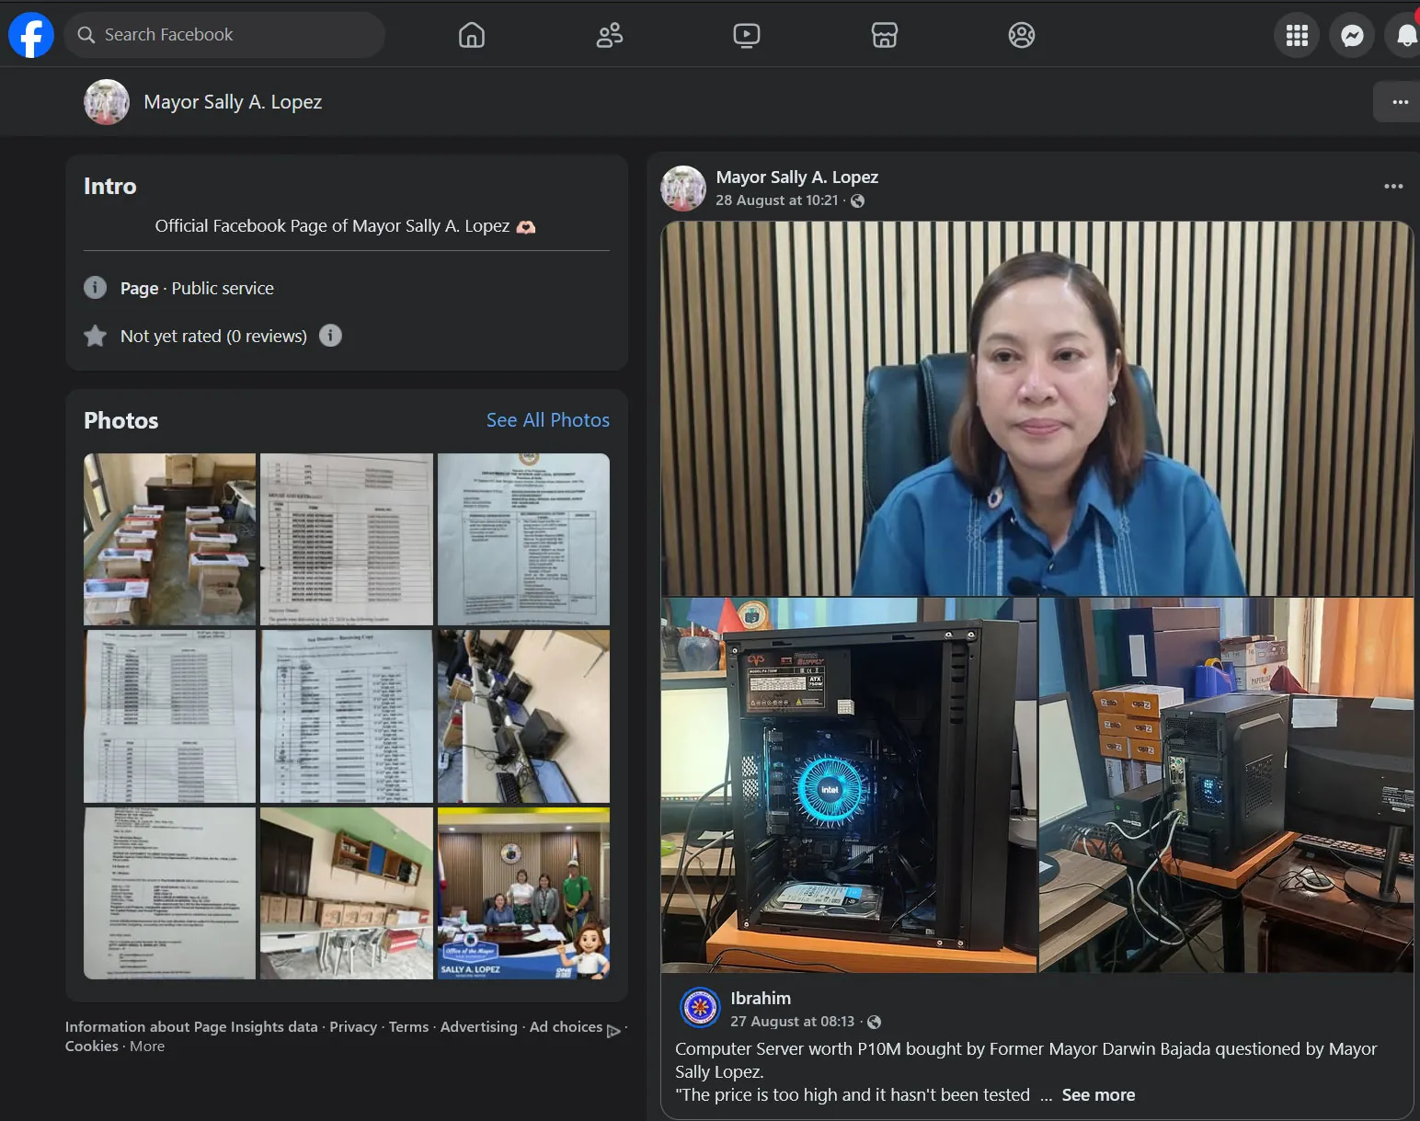
Task: Open the Watch video icon
Action: pos(747,35)
